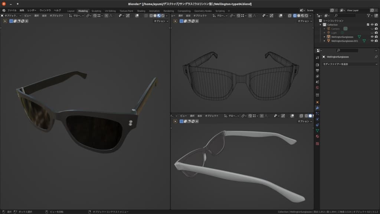The image size is (380, 214).
Task: Expand the WellingtonSunglasses tree item
Action: tap(324, 37)
